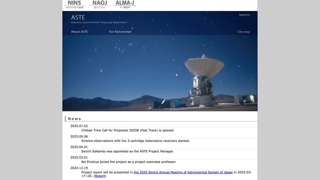Image resolution: width=320 pixels, height=180 pixels.
Task: Open the NAOJ 国立天文台 logo link
Action: [x=100, y=3]
